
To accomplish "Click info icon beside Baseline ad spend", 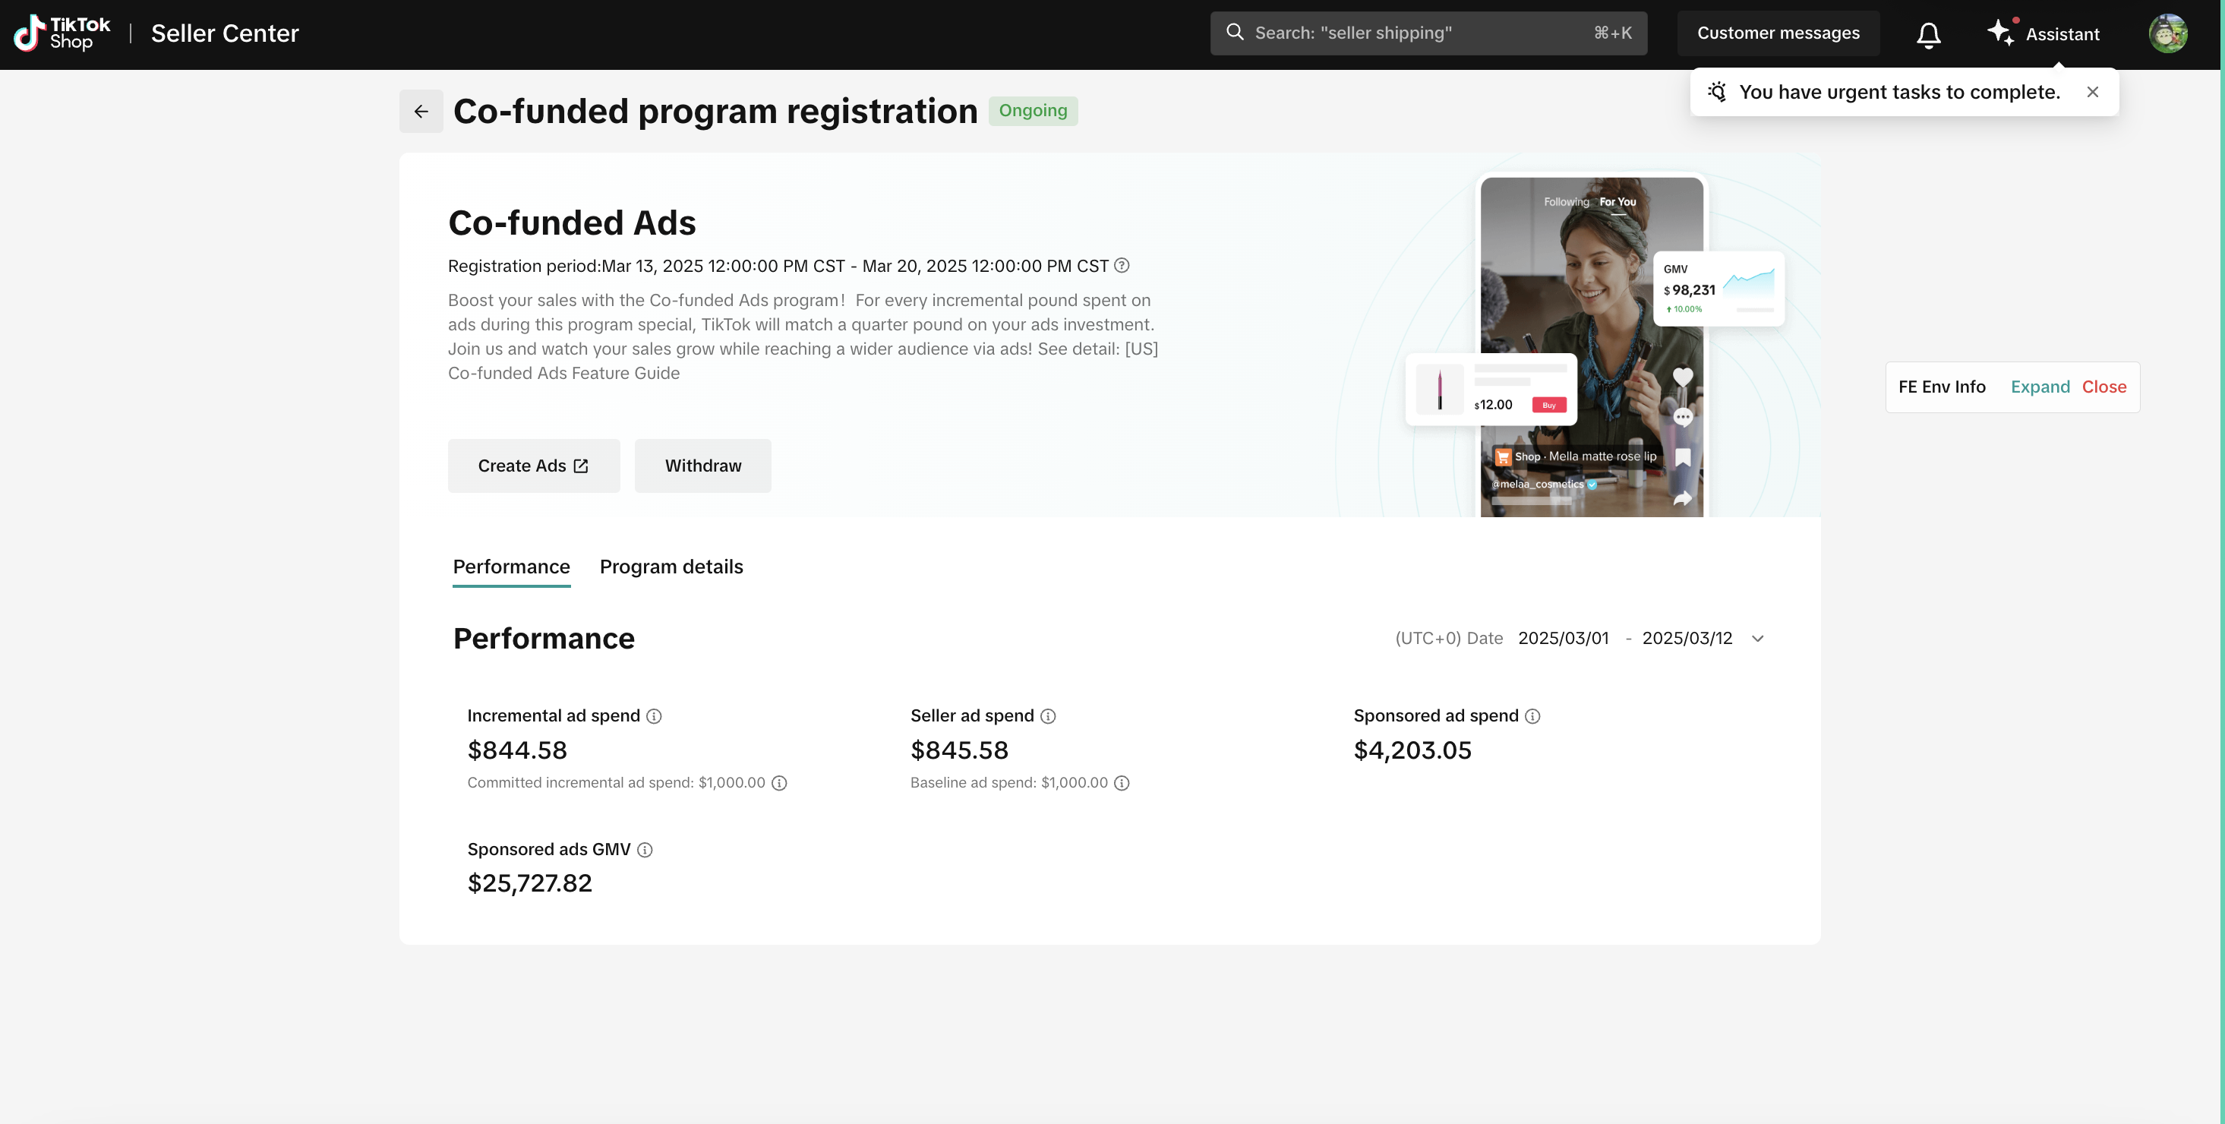I will click(1121, 783).
